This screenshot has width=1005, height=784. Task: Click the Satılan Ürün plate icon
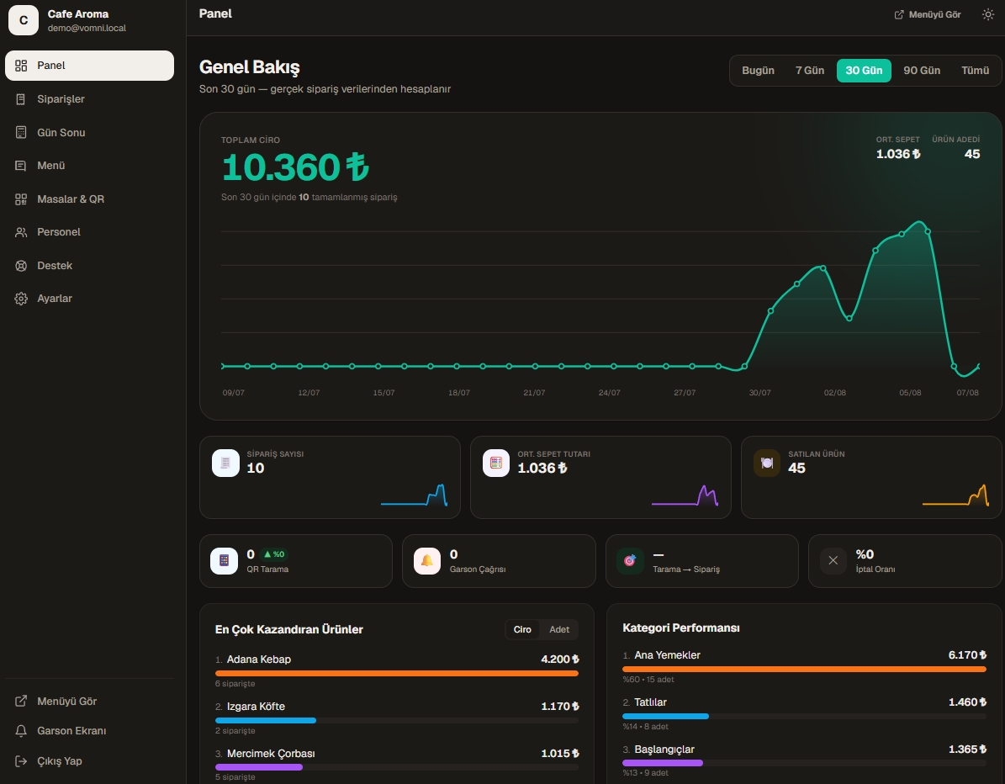pos(766,463)
